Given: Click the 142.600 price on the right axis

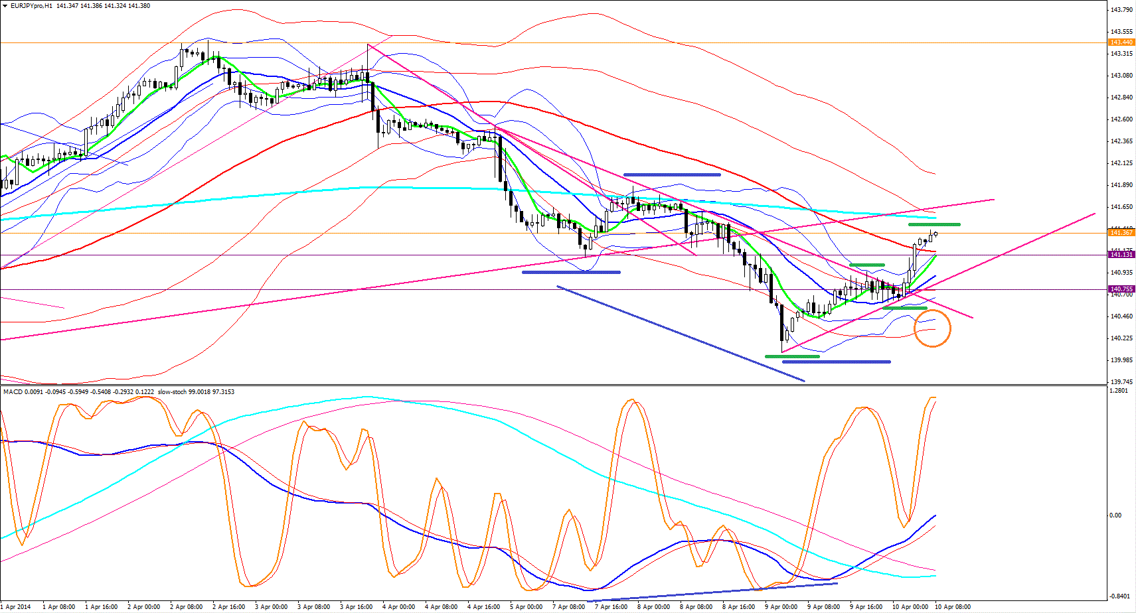Looking at the screenshot, I should click(1121, 119).
